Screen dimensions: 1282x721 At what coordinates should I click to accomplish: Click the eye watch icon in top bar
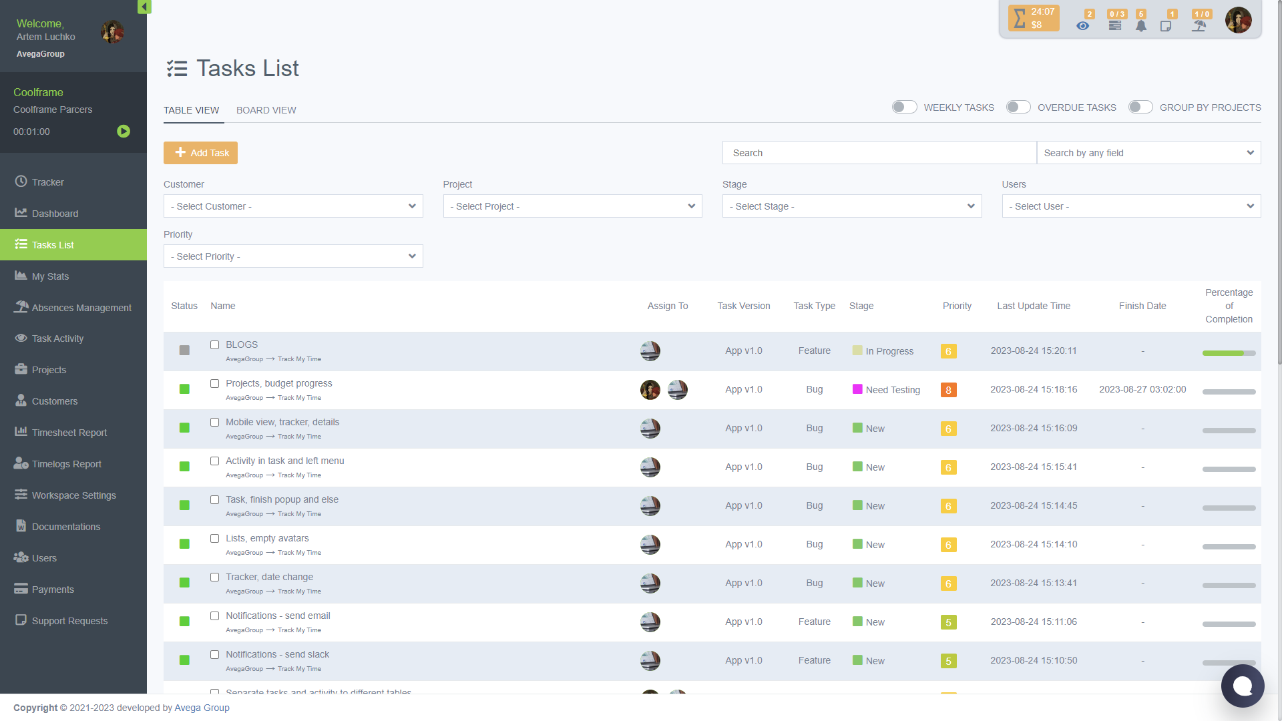pos(1082,26)
